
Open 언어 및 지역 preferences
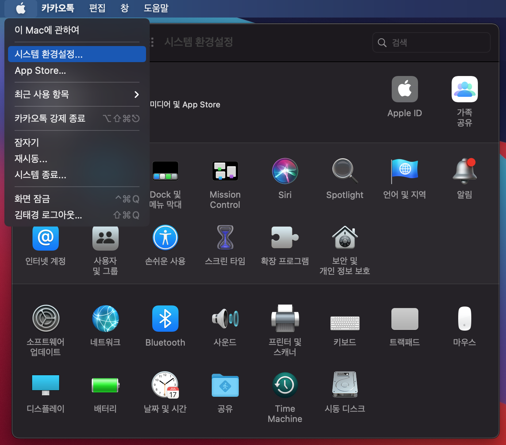405,179
